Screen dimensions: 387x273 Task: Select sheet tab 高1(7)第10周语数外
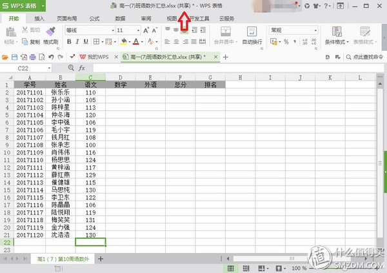(x=63, y=259)
